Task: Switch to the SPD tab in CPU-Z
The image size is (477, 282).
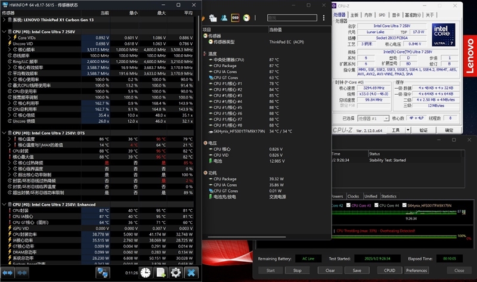Action: (x=381, y=14)
